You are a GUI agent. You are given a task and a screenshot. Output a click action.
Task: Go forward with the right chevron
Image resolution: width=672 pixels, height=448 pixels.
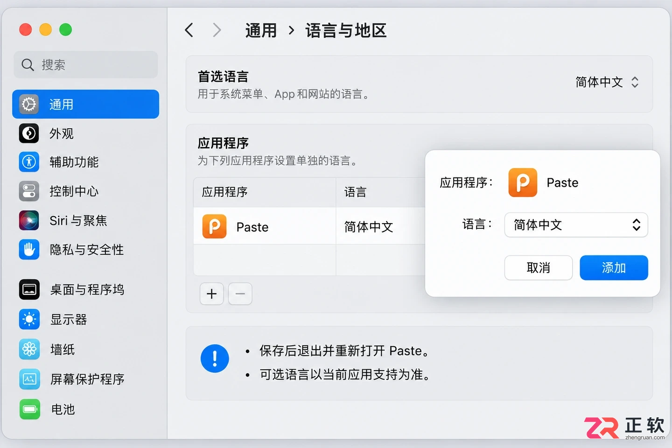point(217,30)
